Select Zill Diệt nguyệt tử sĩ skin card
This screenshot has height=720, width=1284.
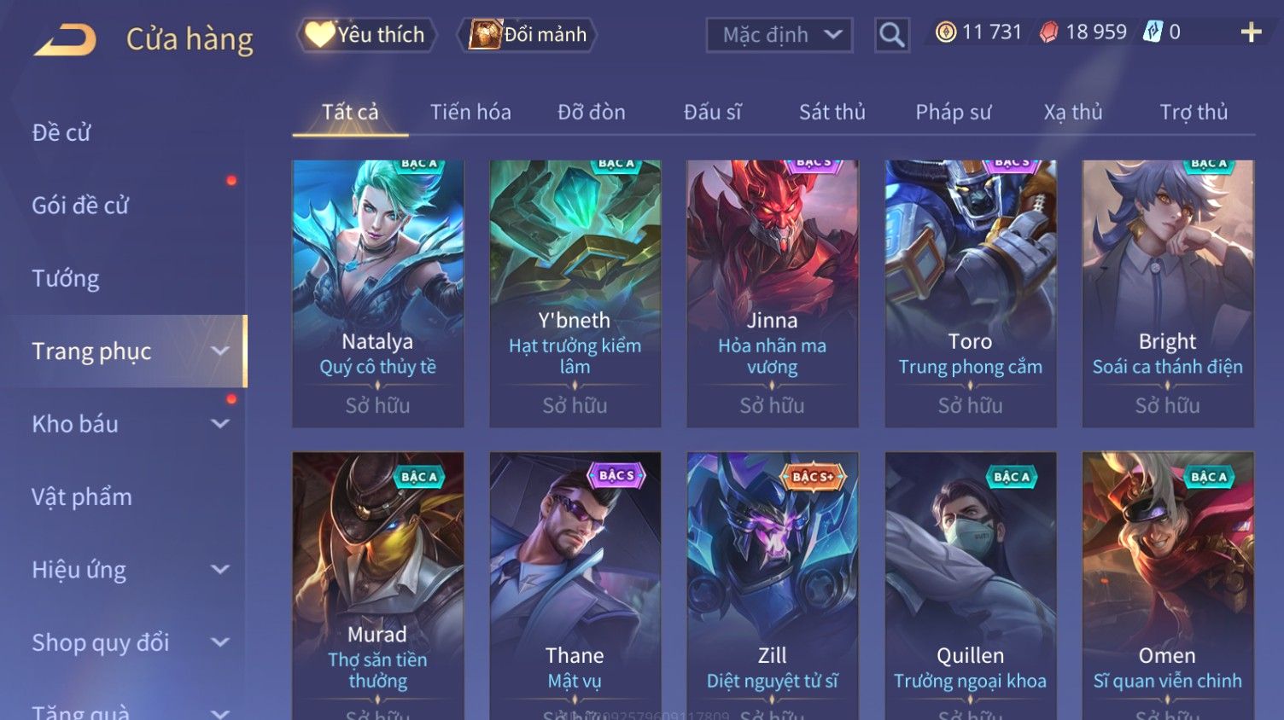(772, 586)
